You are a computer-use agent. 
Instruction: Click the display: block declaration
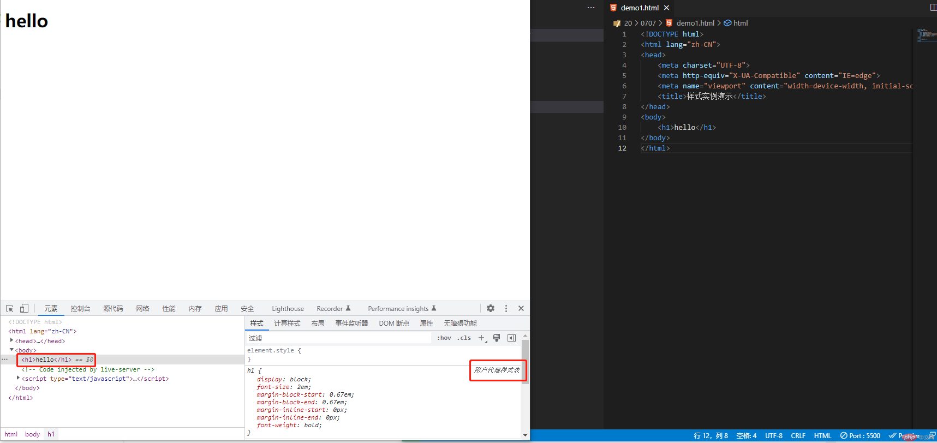(x=284, y=379)
